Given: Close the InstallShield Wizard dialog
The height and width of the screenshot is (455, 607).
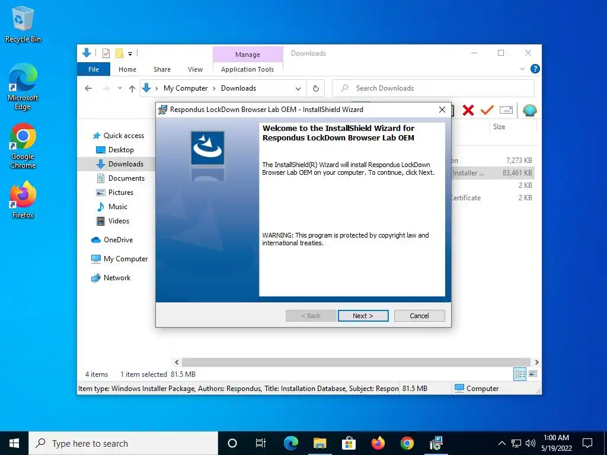Looking at the screenshot, I should click(442, 110).
